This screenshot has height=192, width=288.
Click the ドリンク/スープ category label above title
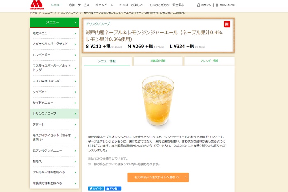[98, 24]
